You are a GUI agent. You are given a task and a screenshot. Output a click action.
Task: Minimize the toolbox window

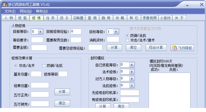coord(187,5)
